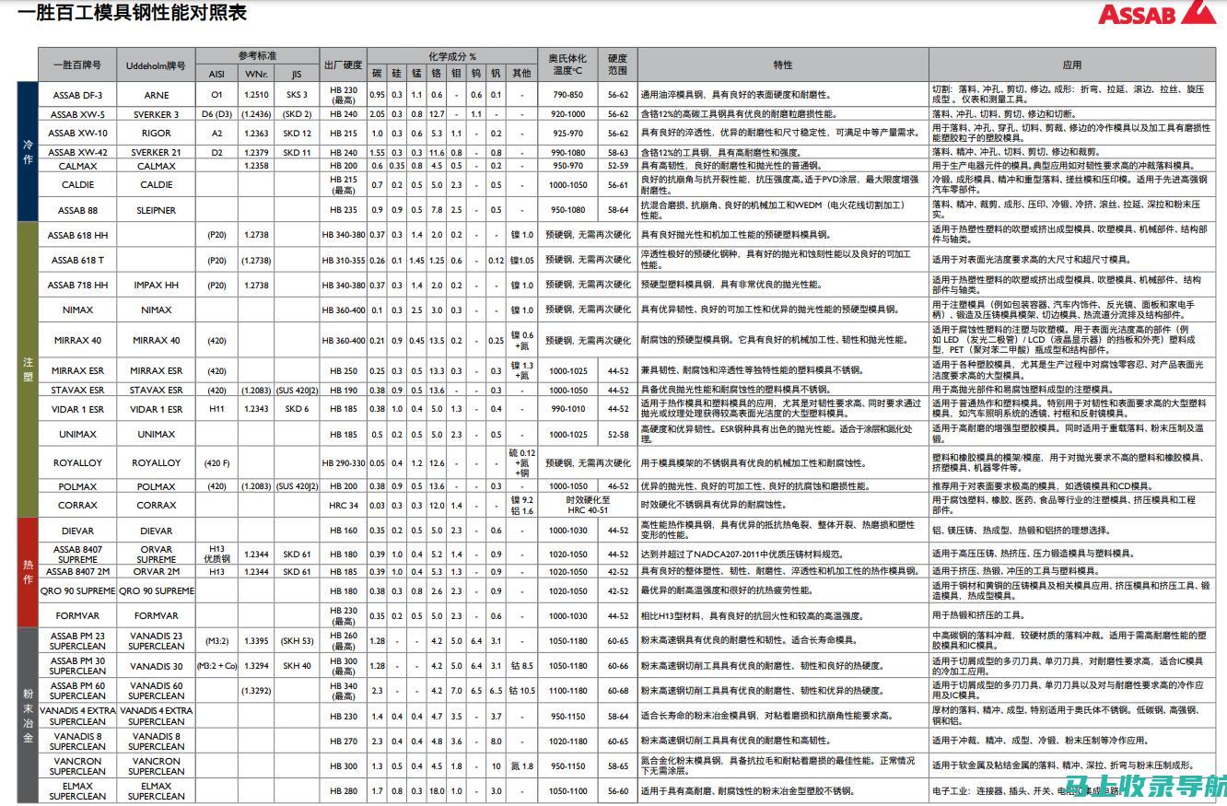
Task: Click the ASSAB XW-10 cell
Action: pos(77,133)
